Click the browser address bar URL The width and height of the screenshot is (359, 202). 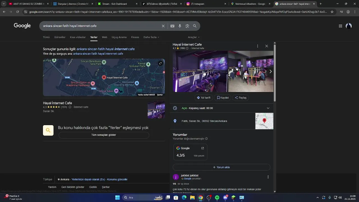coord(178,12)
